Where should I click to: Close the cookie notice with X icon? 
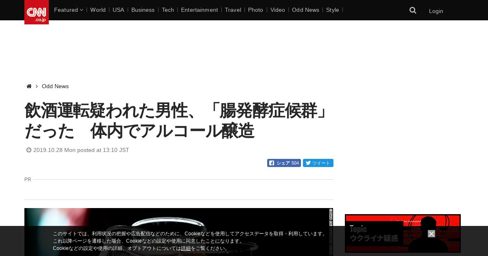pyautogui.click(x=431, y=234)
